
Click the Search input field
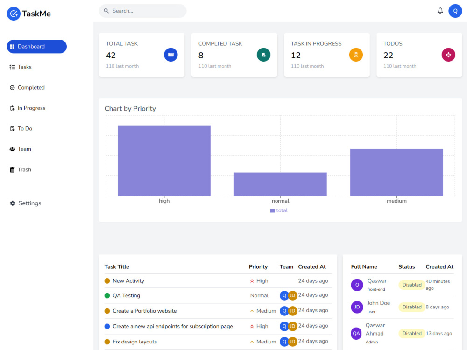(x=142, y=10)
